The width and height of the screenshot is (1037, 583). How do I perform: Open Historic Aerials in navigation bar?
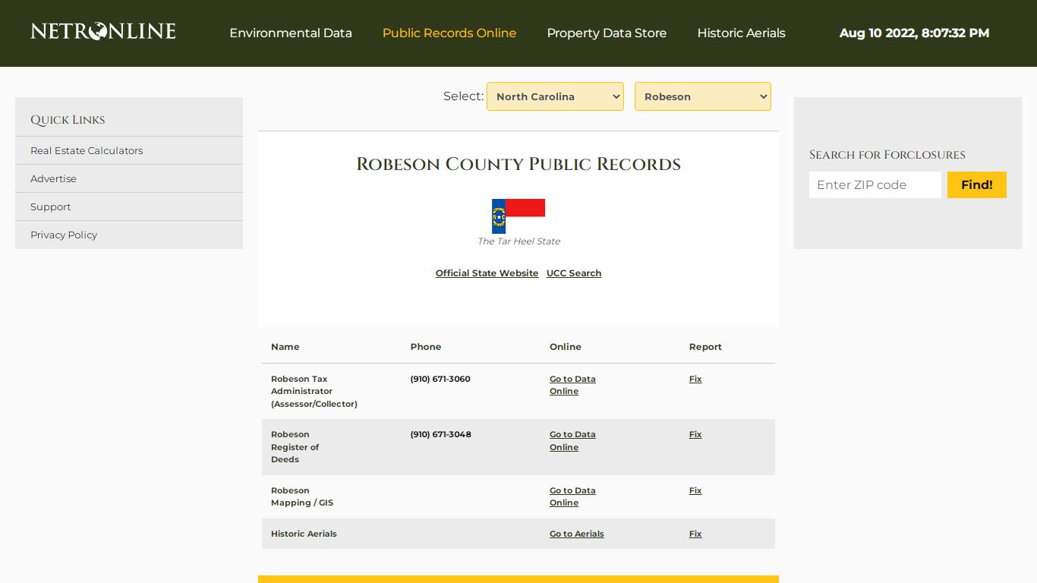coord(741,33)
